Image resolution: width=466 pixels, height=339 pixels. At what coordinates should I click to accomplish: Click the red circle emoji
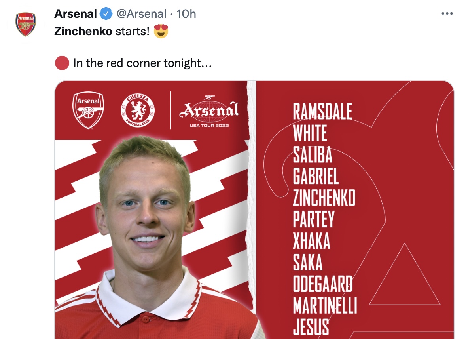(62, 63)
